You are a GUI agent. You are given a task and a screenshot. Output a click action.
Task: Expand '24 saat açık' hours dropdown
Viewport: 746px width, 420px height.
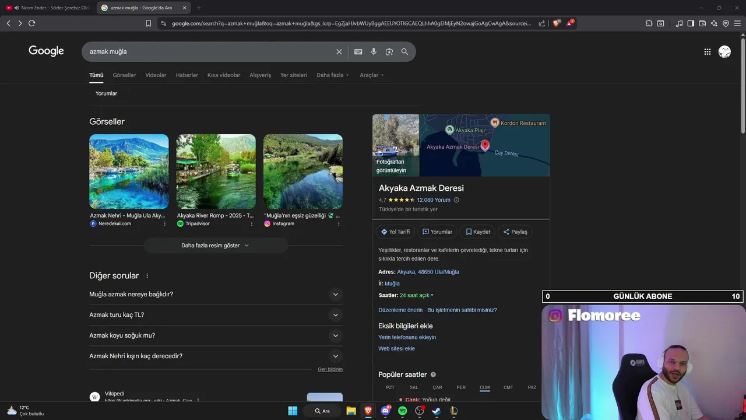(x=417, y=295)
